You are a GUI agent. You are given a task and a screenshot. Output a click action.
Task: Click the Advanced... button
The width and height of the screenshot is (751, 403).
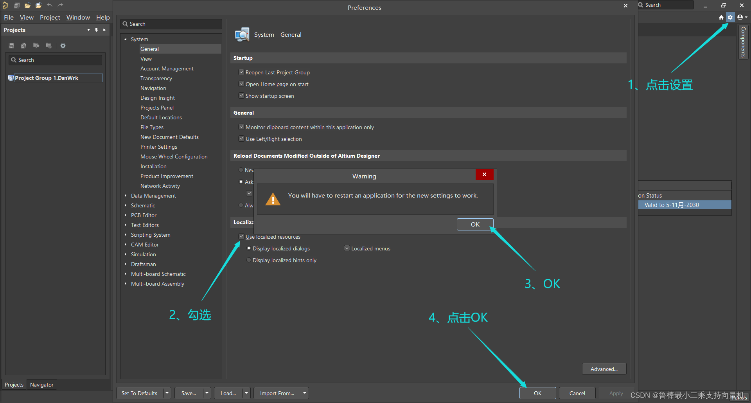pyautogui.click(x=604, y=369)
